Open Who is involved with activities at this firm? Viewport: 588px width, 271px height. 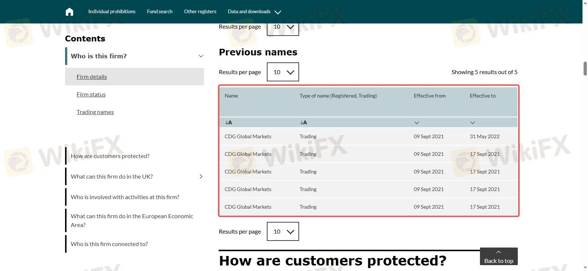click(125, 197)
